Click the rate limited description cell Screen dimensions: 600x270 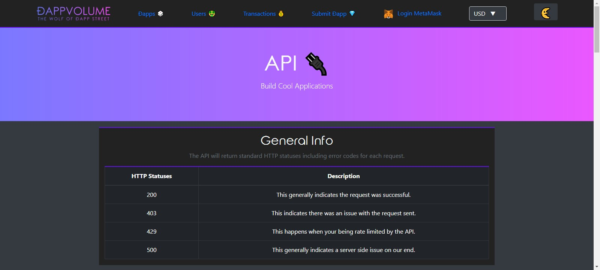(343, 231)
